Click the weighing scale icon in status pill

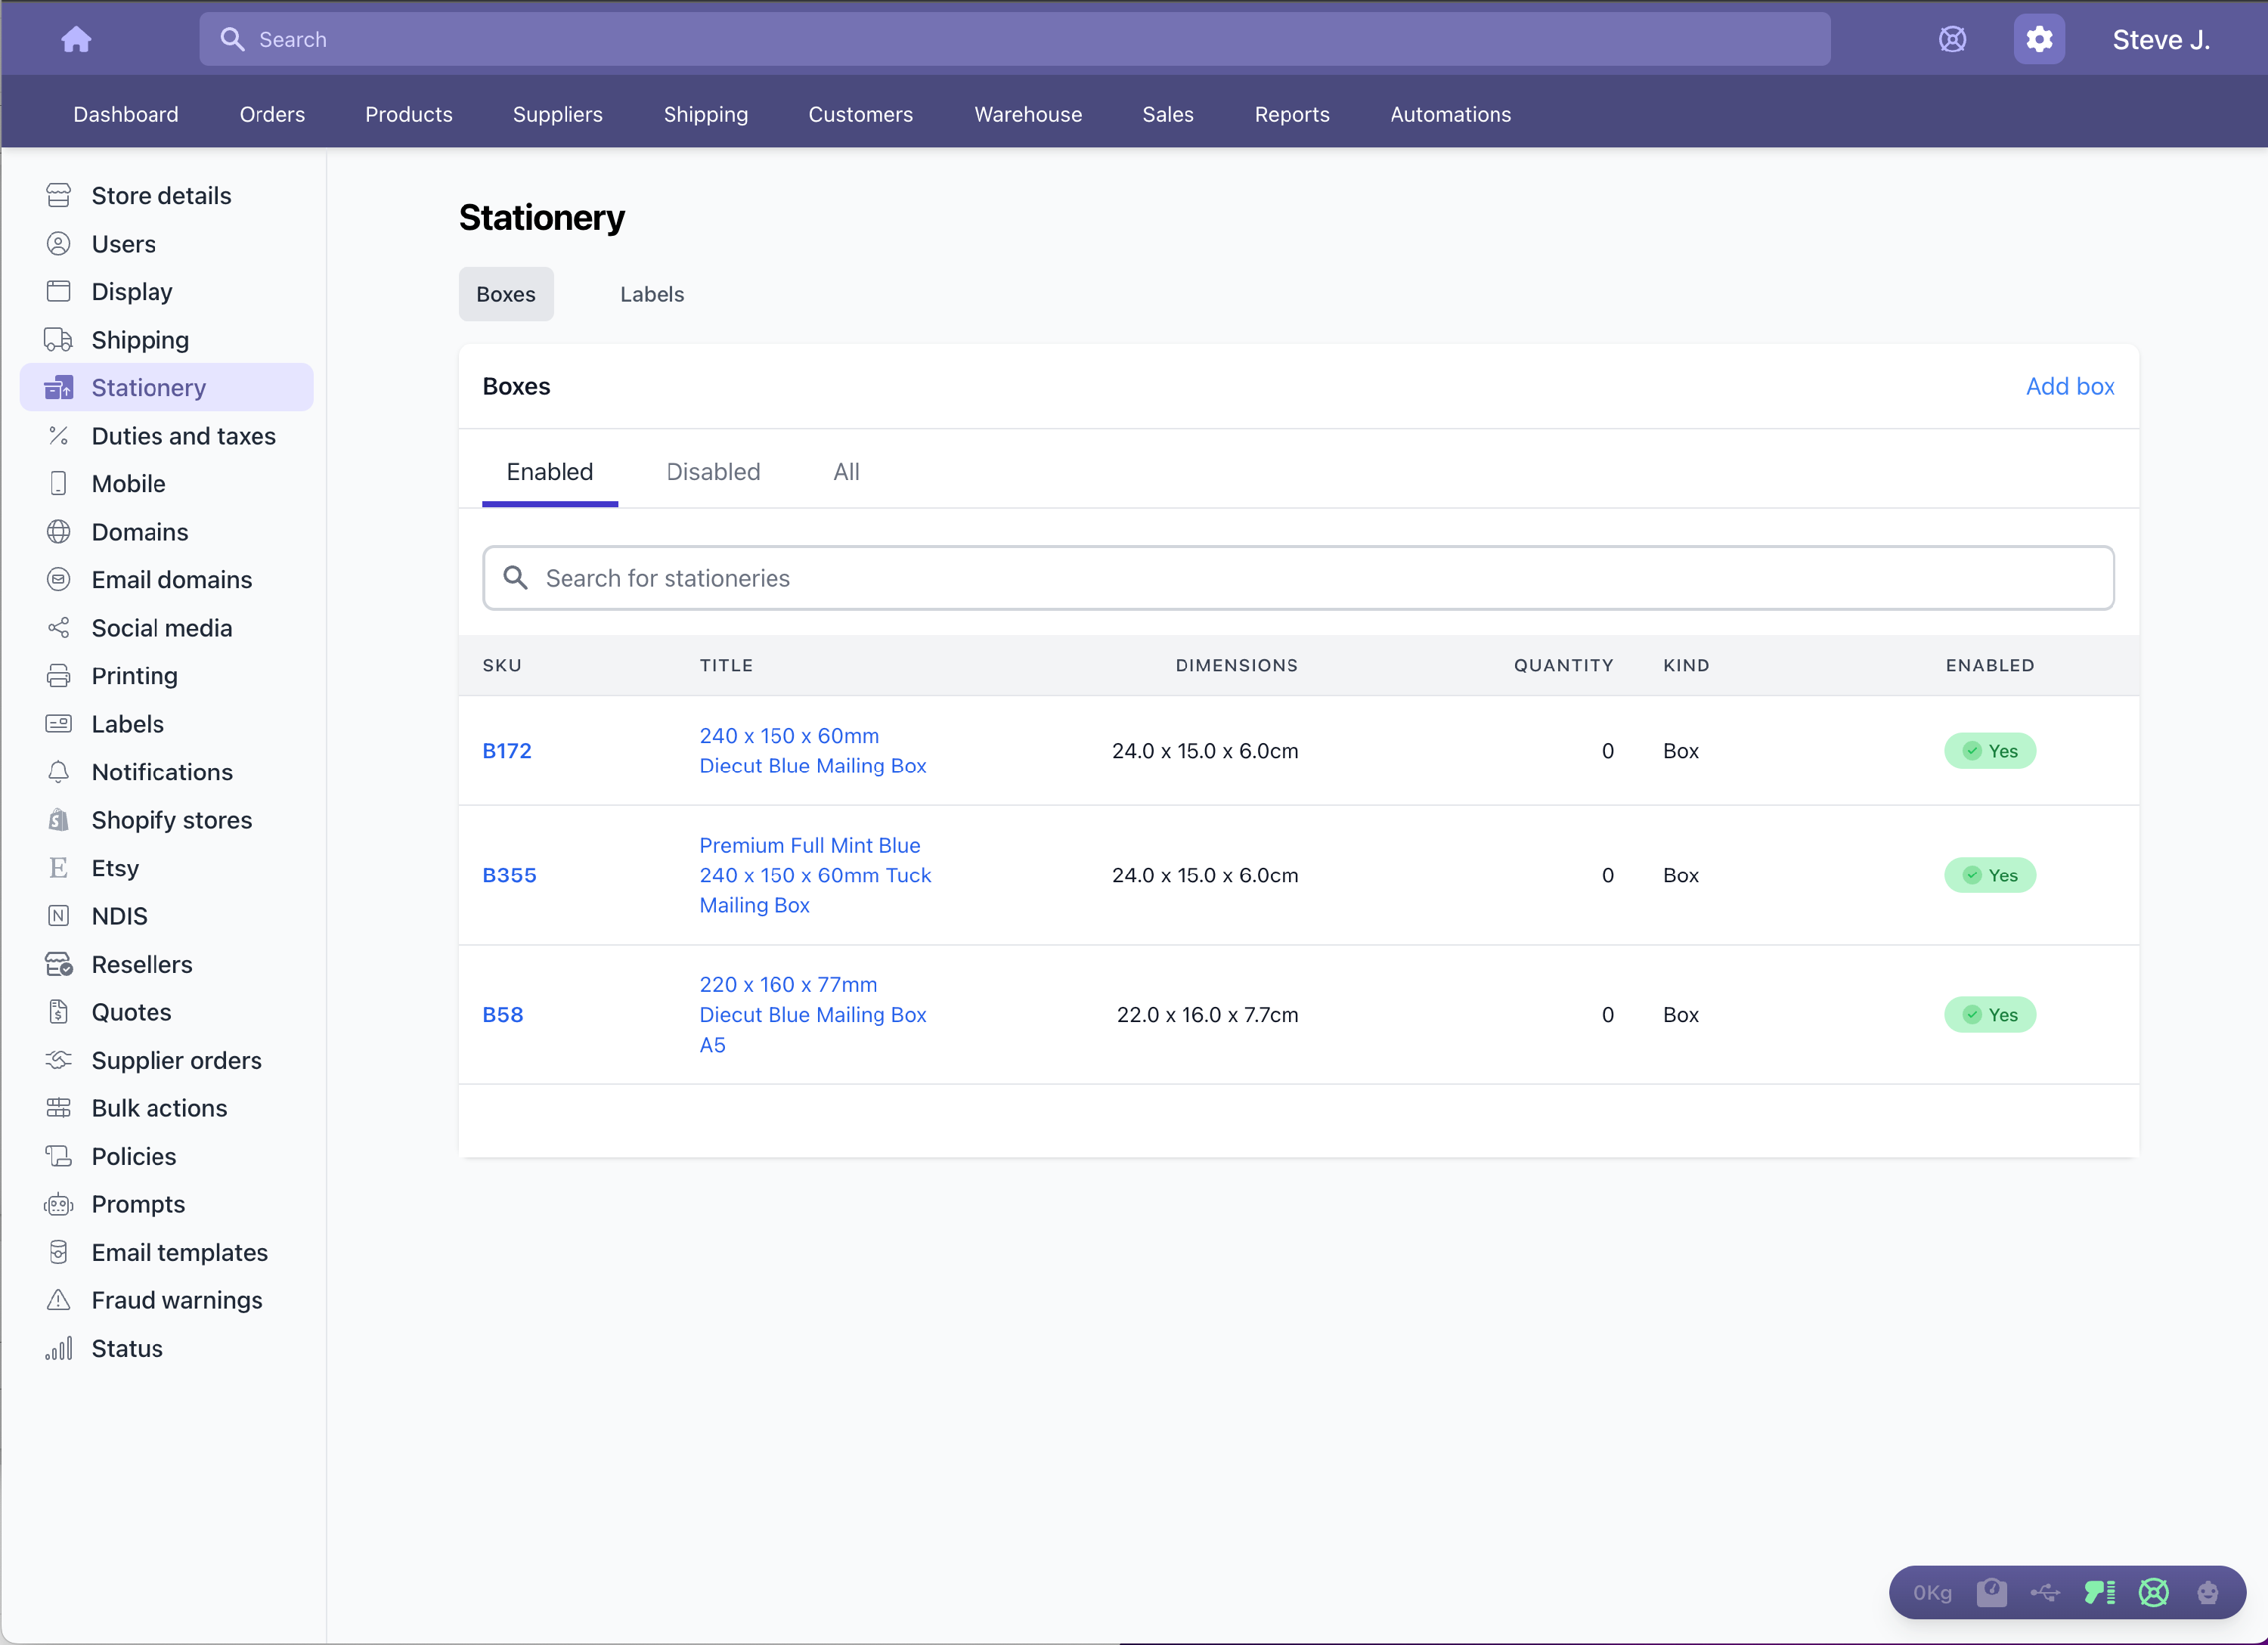1991,1592
